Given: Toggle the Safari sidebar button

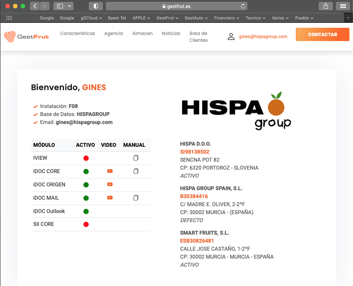Looking at the screenshot, I should 60,6.
